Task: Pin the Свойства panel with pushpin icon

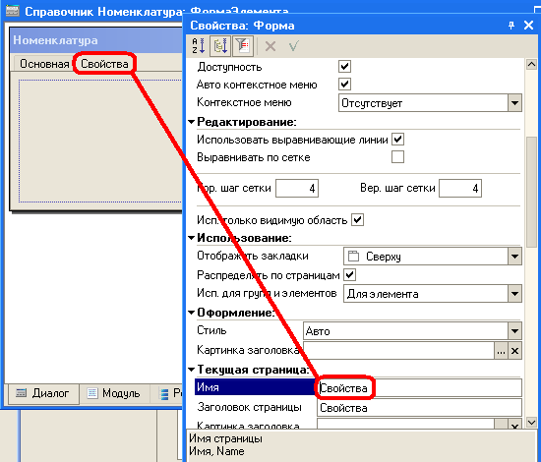Action: (x=511, y=26)
